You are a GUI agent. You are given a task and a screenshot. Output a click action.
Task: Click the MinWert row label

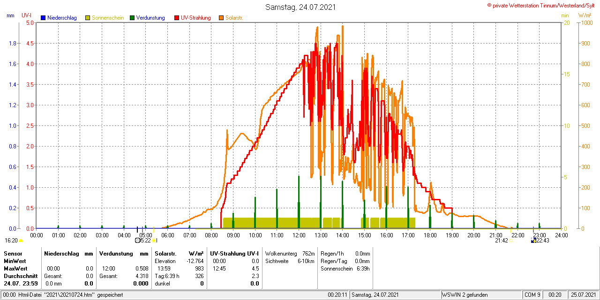pos(15,261)
